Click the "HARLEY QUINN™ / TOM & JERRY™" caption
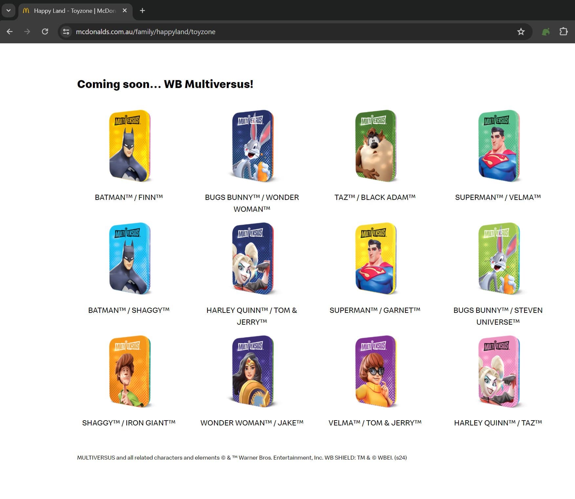This screenshot has width=575, height=499. (252, 316)
